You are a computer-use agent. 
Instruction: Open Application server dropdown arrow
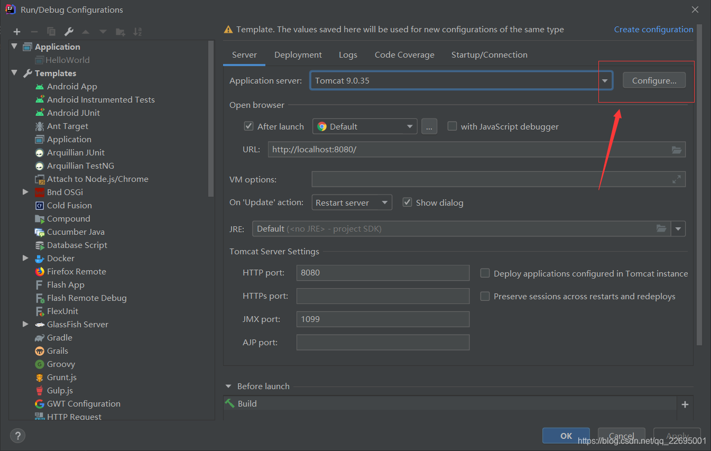[x=605, y=81]
